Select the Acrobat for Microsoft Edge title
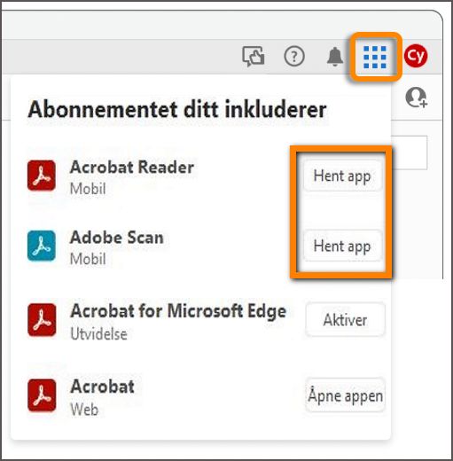 click(x=178, y=311)
